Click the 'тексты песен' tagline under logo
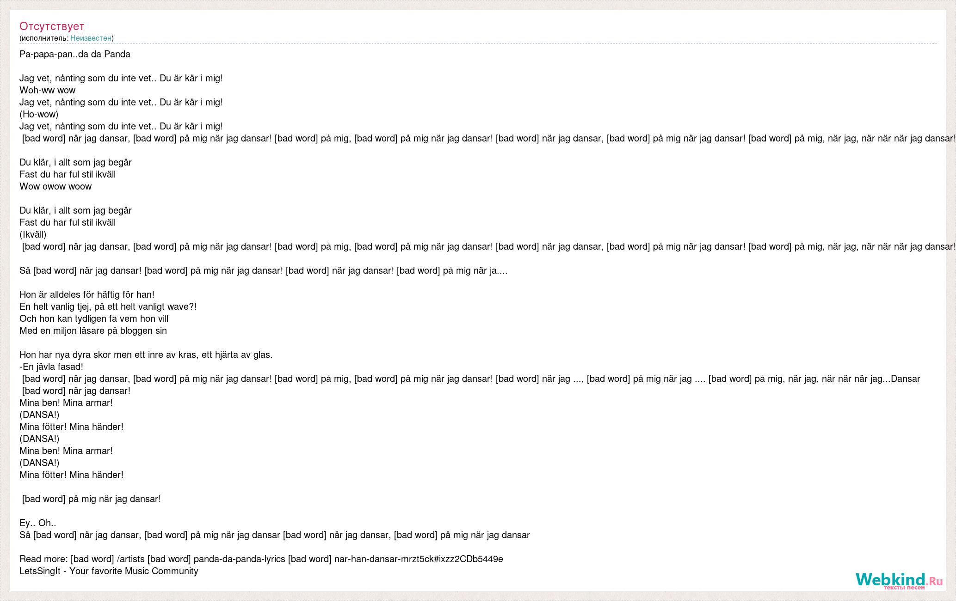Viewport: 956px width, 601px height. click(904, 588)
